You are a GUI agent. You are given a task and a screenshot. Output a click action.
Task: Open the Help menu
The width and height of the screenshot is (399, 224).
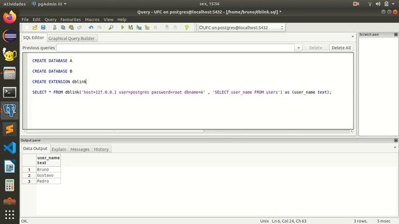pyautogui.click(x=122, y=19)
